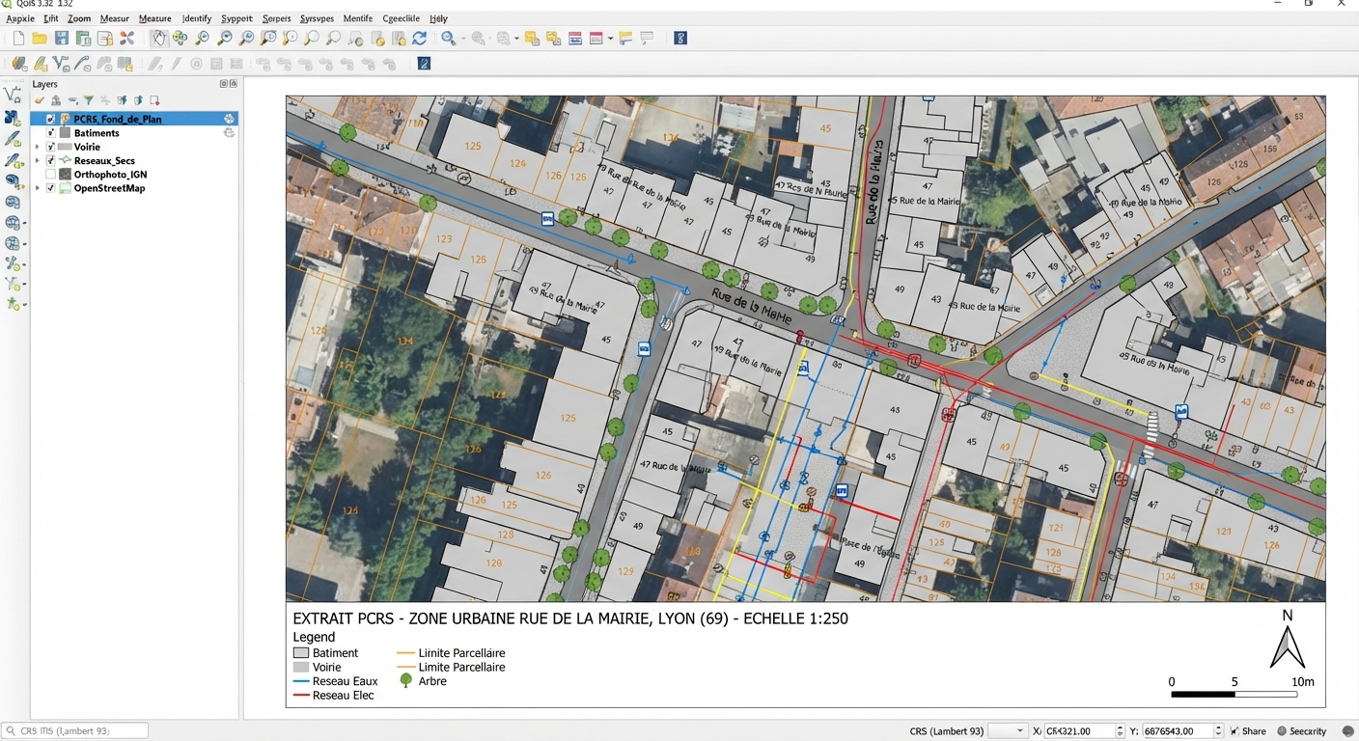
Task: Open the Hely menu
Action: point(438,18)
